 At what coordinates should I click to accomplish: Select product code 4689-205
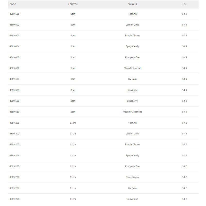tap(14, 166)
